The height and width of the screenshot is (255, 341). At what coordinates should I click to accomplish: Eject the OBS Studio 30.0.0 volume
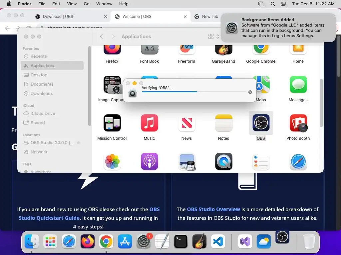(79, 143)
